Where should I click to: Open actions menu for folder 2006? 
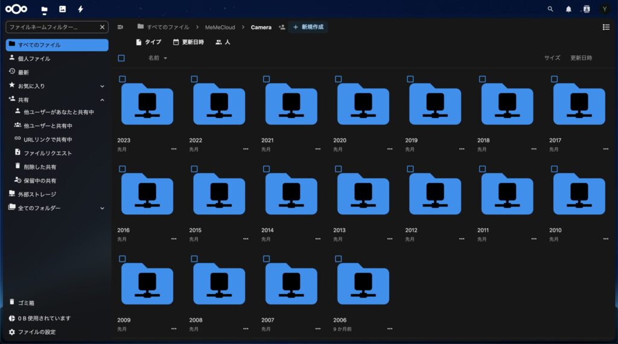pos(390,329)
